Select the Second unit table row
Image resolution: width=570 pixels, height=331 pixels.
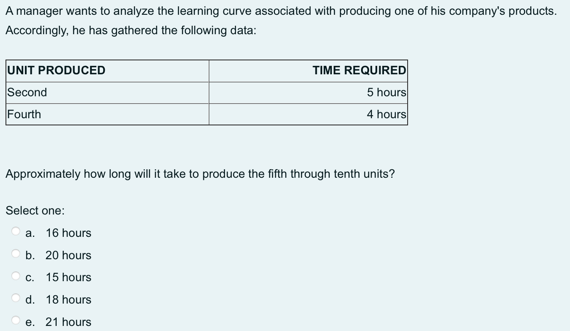[x=27, y=92]
